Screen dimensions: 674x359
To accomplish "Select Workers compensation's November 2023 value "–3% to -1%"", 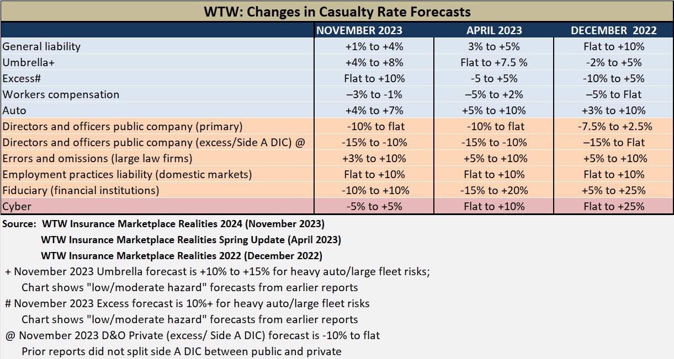I will pyautogui.click(x=374, y=94).
